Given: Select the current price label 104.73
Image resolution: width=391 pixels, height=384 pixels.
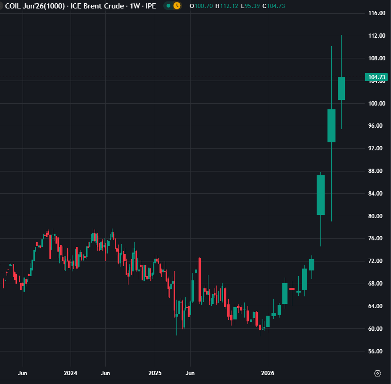Looking at the screenshot, I should [376, 77].
